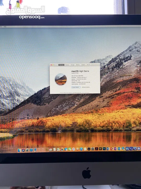Open Mail stamp icon in Dock
The width and height of the screenshot is (141, 189).
[x=35, y=150]
